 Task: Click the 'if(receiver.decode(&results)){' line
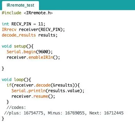click(43, 85)
